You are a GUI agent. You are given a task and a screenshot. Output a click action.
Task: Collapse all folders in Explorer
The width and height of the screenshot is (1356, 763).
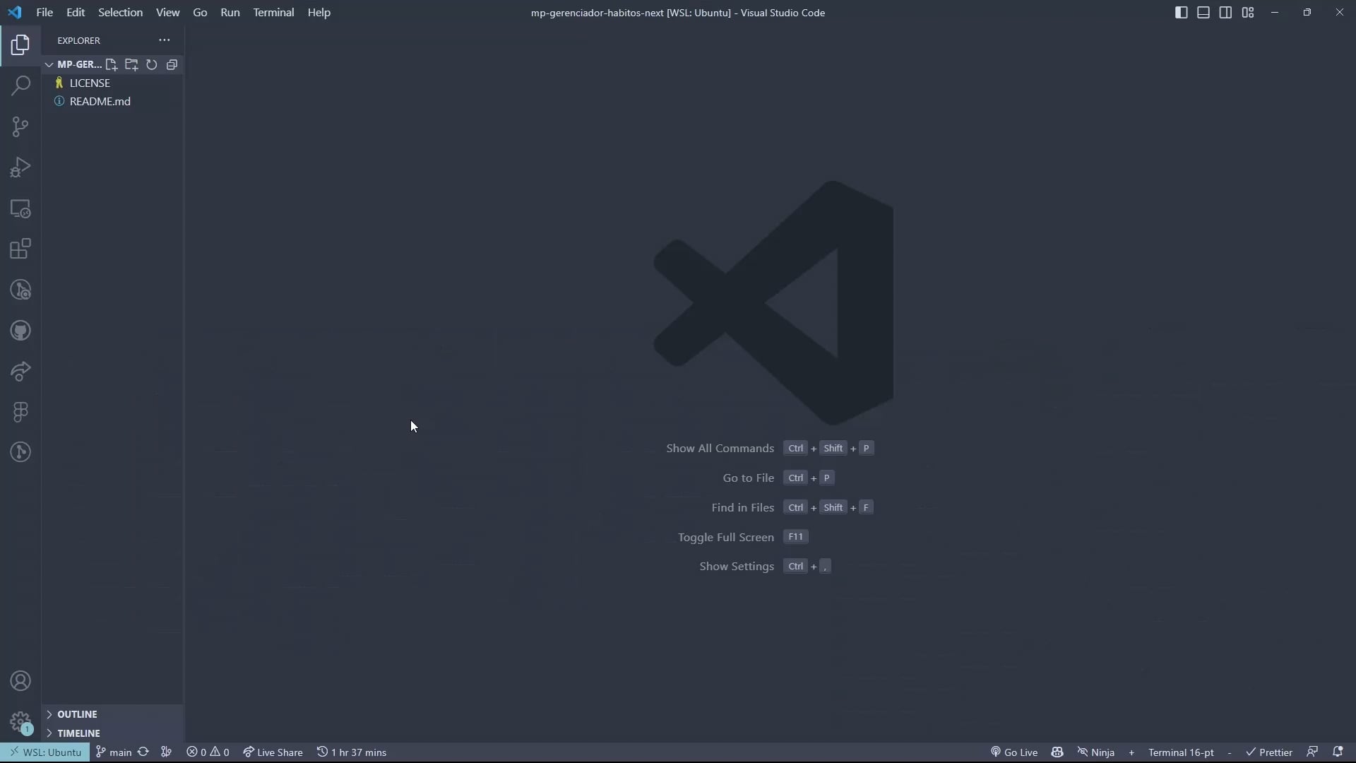tap(172, 64)
